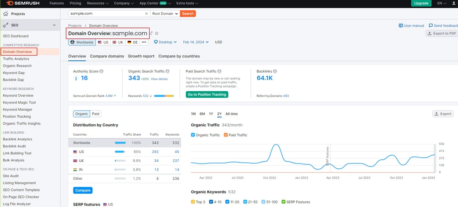This screenshot has width=458, height=207.
Task: Select 1Y time range
Action: pos(211,114)
